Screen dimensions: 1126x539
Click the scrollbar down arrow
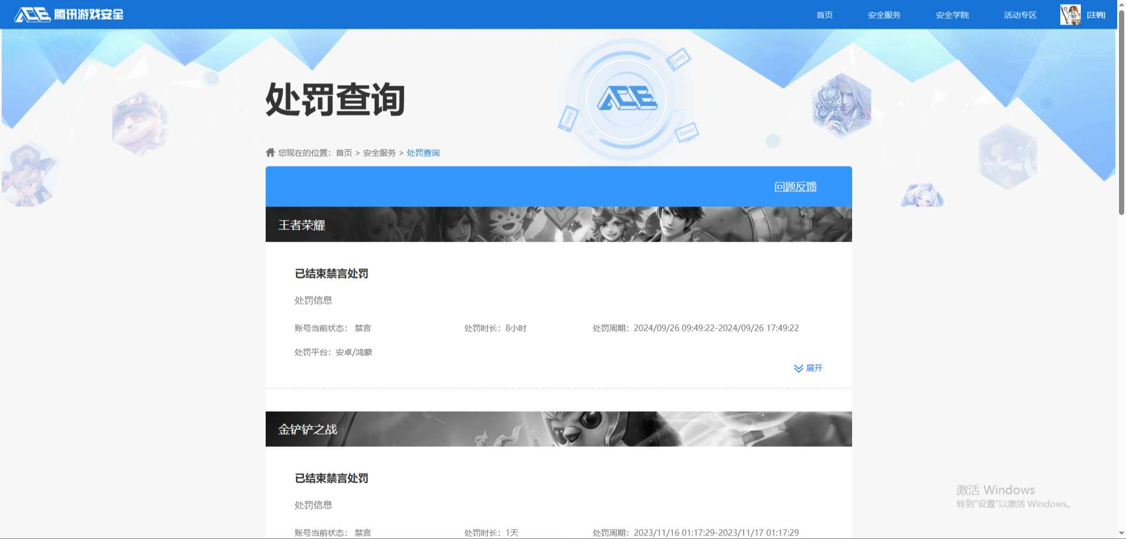tap(1121, 533)
